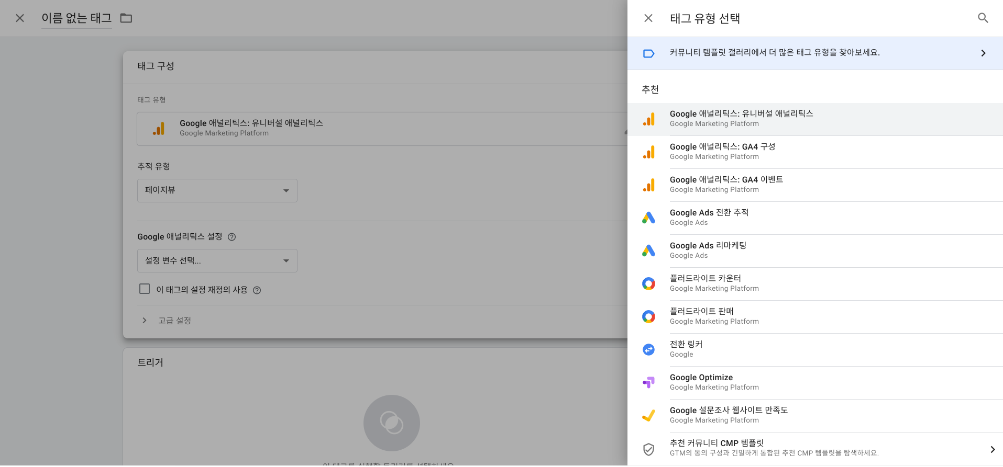Click the analytics icon in tag type card

[x=159, y=129]
